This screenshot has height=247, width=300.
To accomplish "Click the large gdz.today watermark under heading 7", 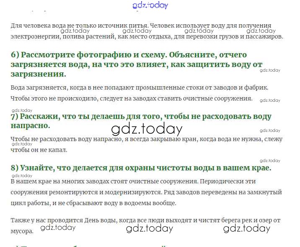I will tap(147, 129).
